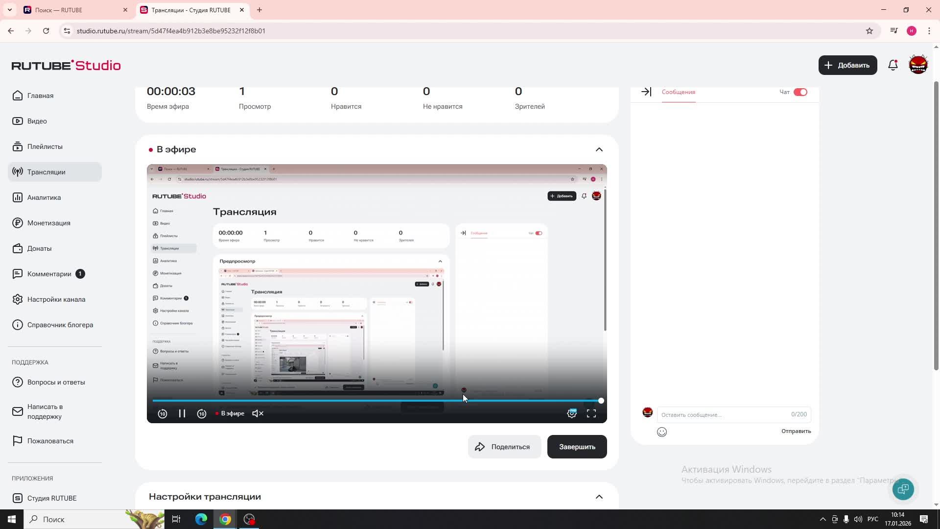Open Аналитика in the sidebar
940x529 pixels.
point(44,197)
